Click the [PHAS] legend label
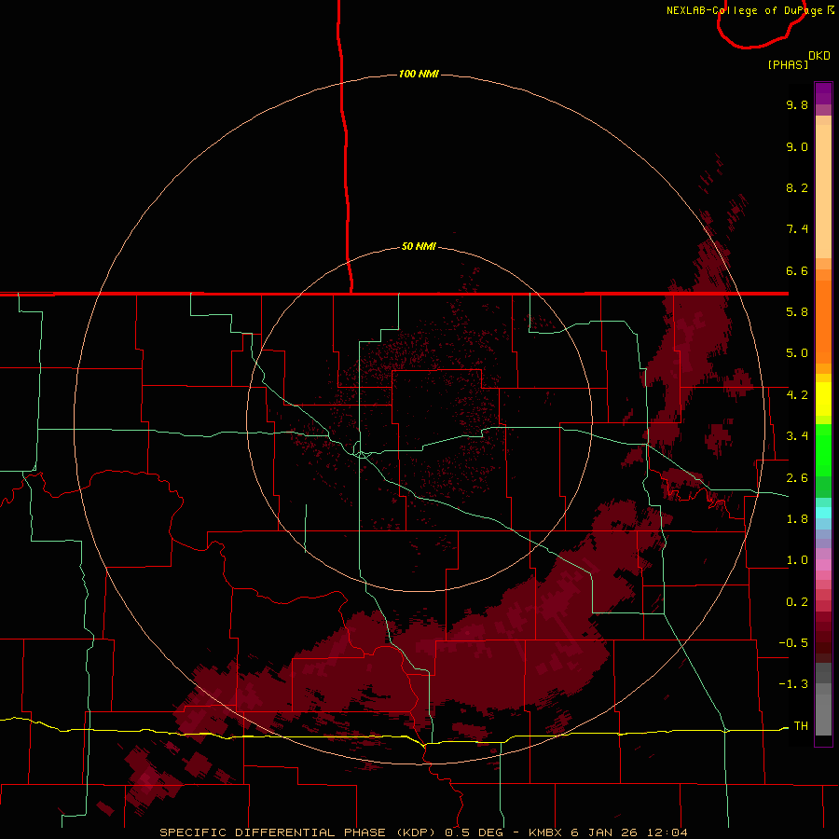Viewport: 839px width, 839px height. 788,64
